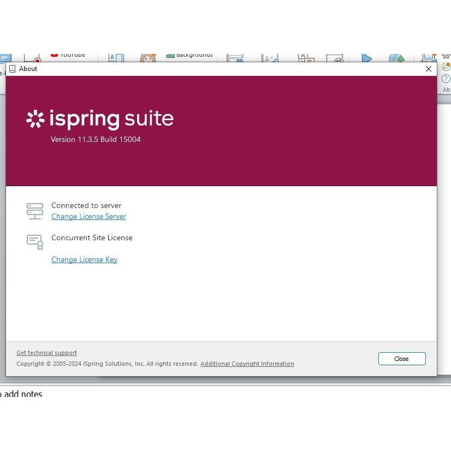Open the Change License Server link
This screenshot has height=451, width=451.
(x=88, y=216)
